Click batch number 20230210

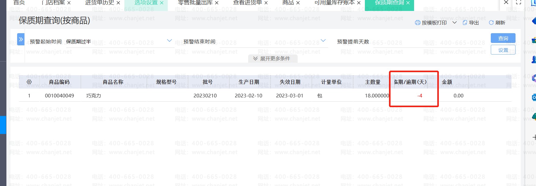(205, 96)
